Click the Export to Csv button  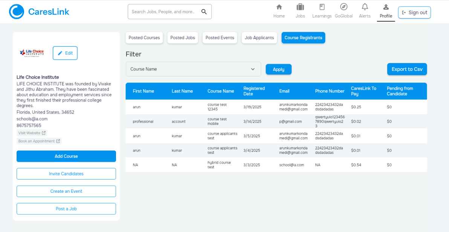coord(407,69)
